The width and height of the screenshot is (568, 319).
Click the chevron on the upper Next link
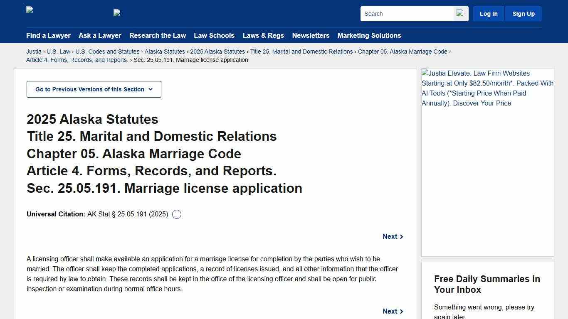click(x=401, y=236)
